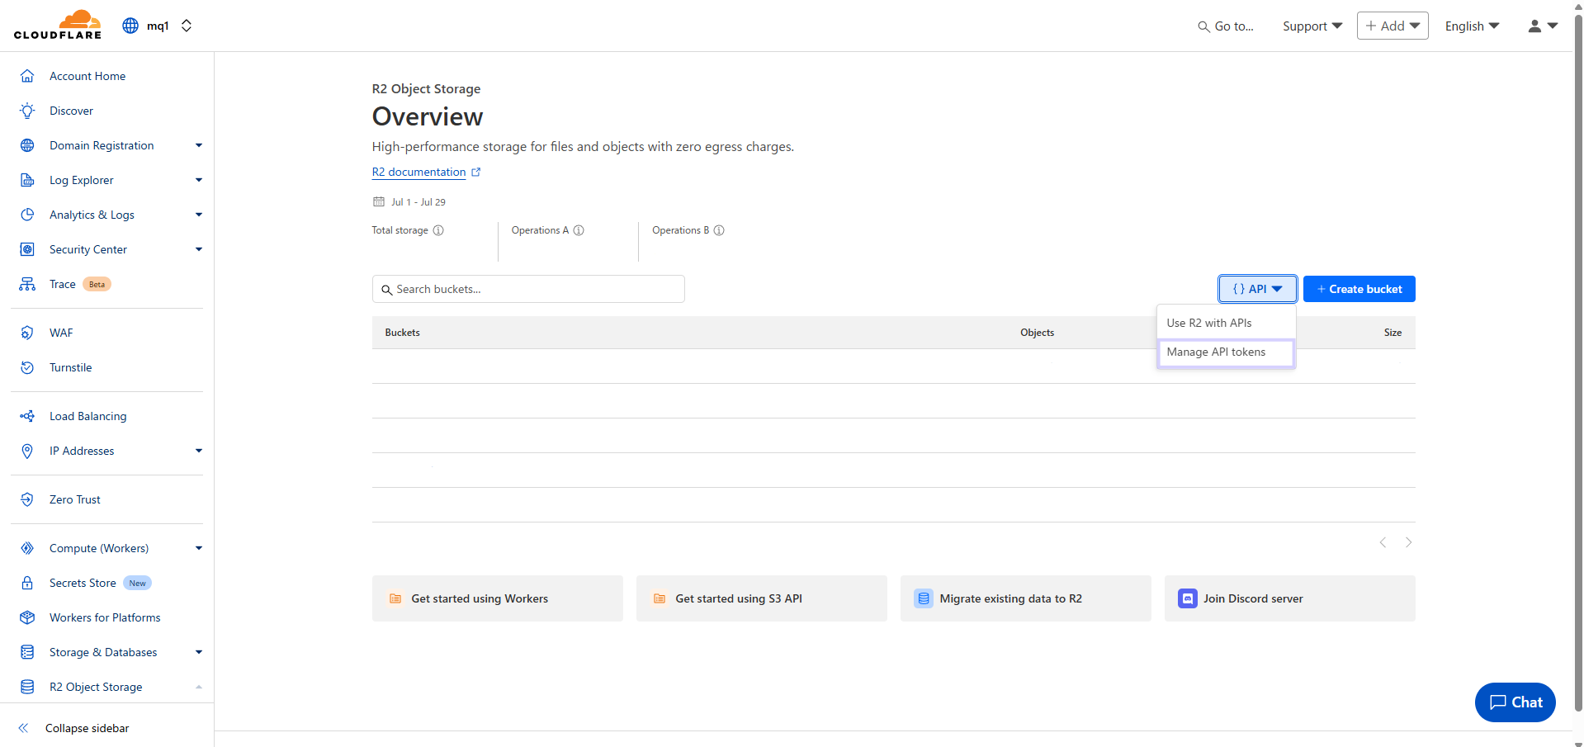Expand the Security Center submenu arrow
The height and width of the screenshot is (747, 1584).
(199, 249)
